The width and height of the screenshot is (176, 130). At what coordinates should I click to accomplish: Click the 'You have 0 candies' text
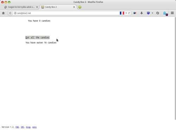point(39,21)
